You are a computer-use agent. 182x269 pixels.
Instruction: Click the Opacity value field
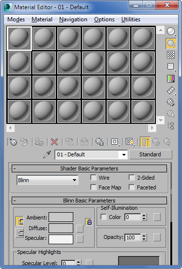[x=132, y=237]
